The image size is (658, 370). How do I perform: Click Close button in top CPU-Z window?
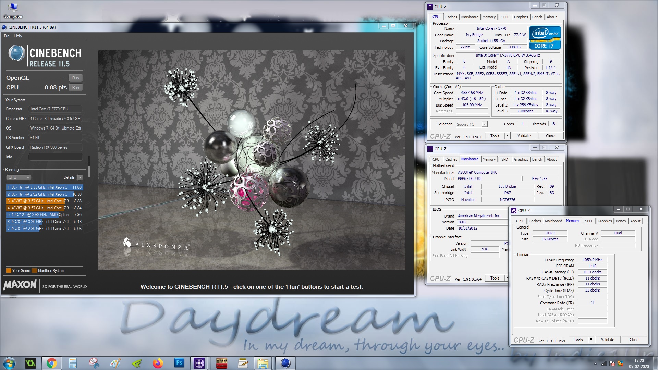[x=550, y=136]
